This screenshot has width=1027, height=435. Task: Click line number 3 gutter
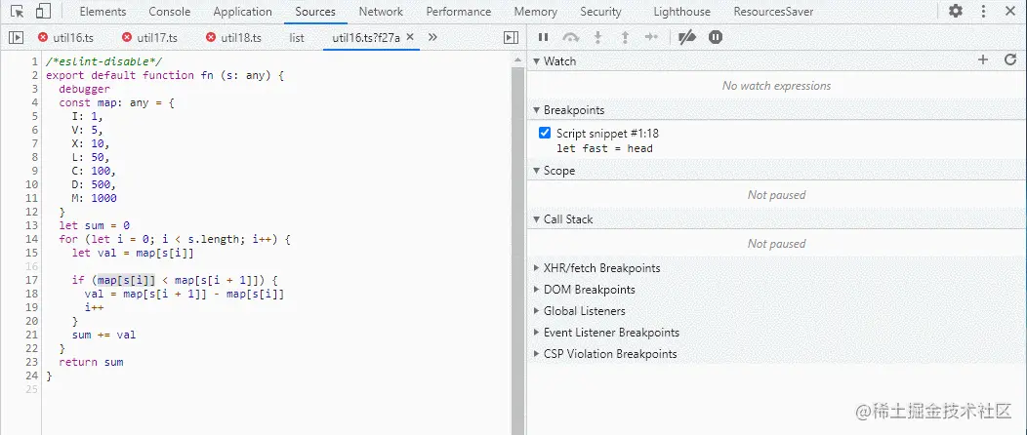[35, 89]
